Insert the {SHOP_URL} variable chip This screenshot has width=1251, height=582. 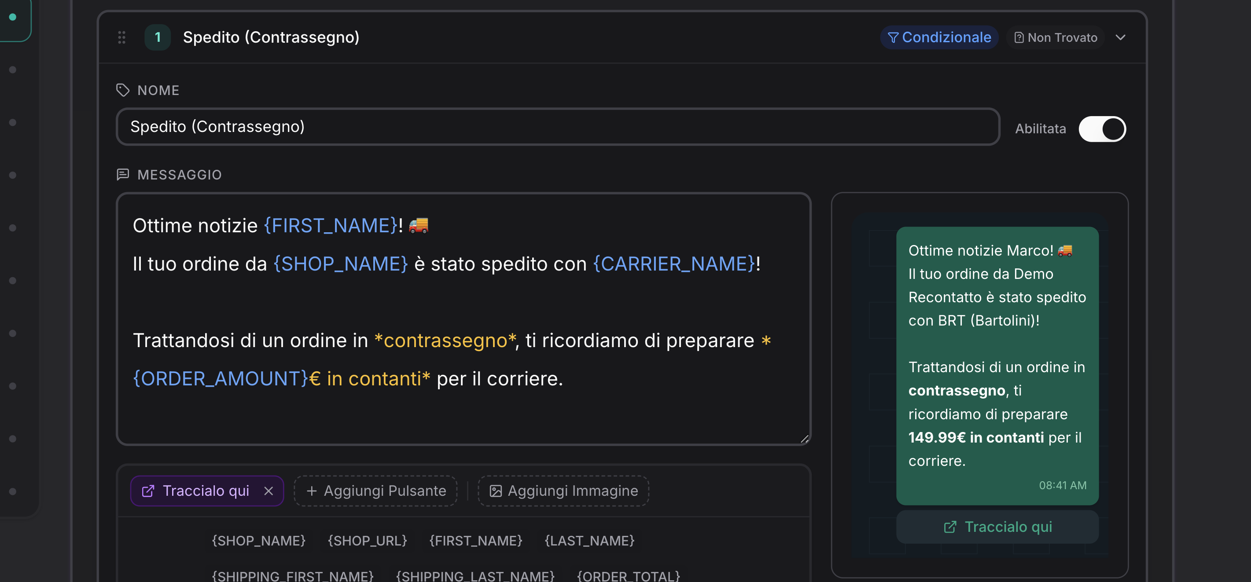coord(367,540)
